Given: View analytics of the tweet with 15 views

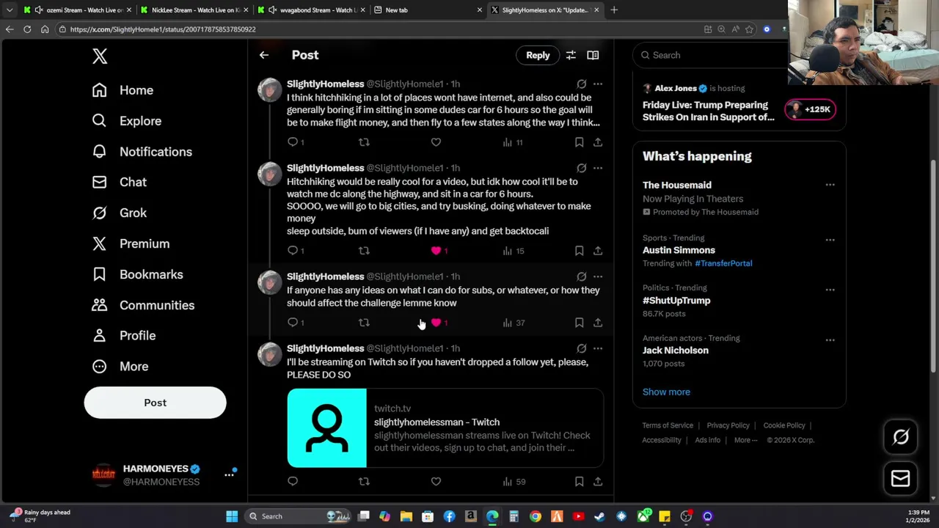Looking at the screenshot, I should pos(513,251).
